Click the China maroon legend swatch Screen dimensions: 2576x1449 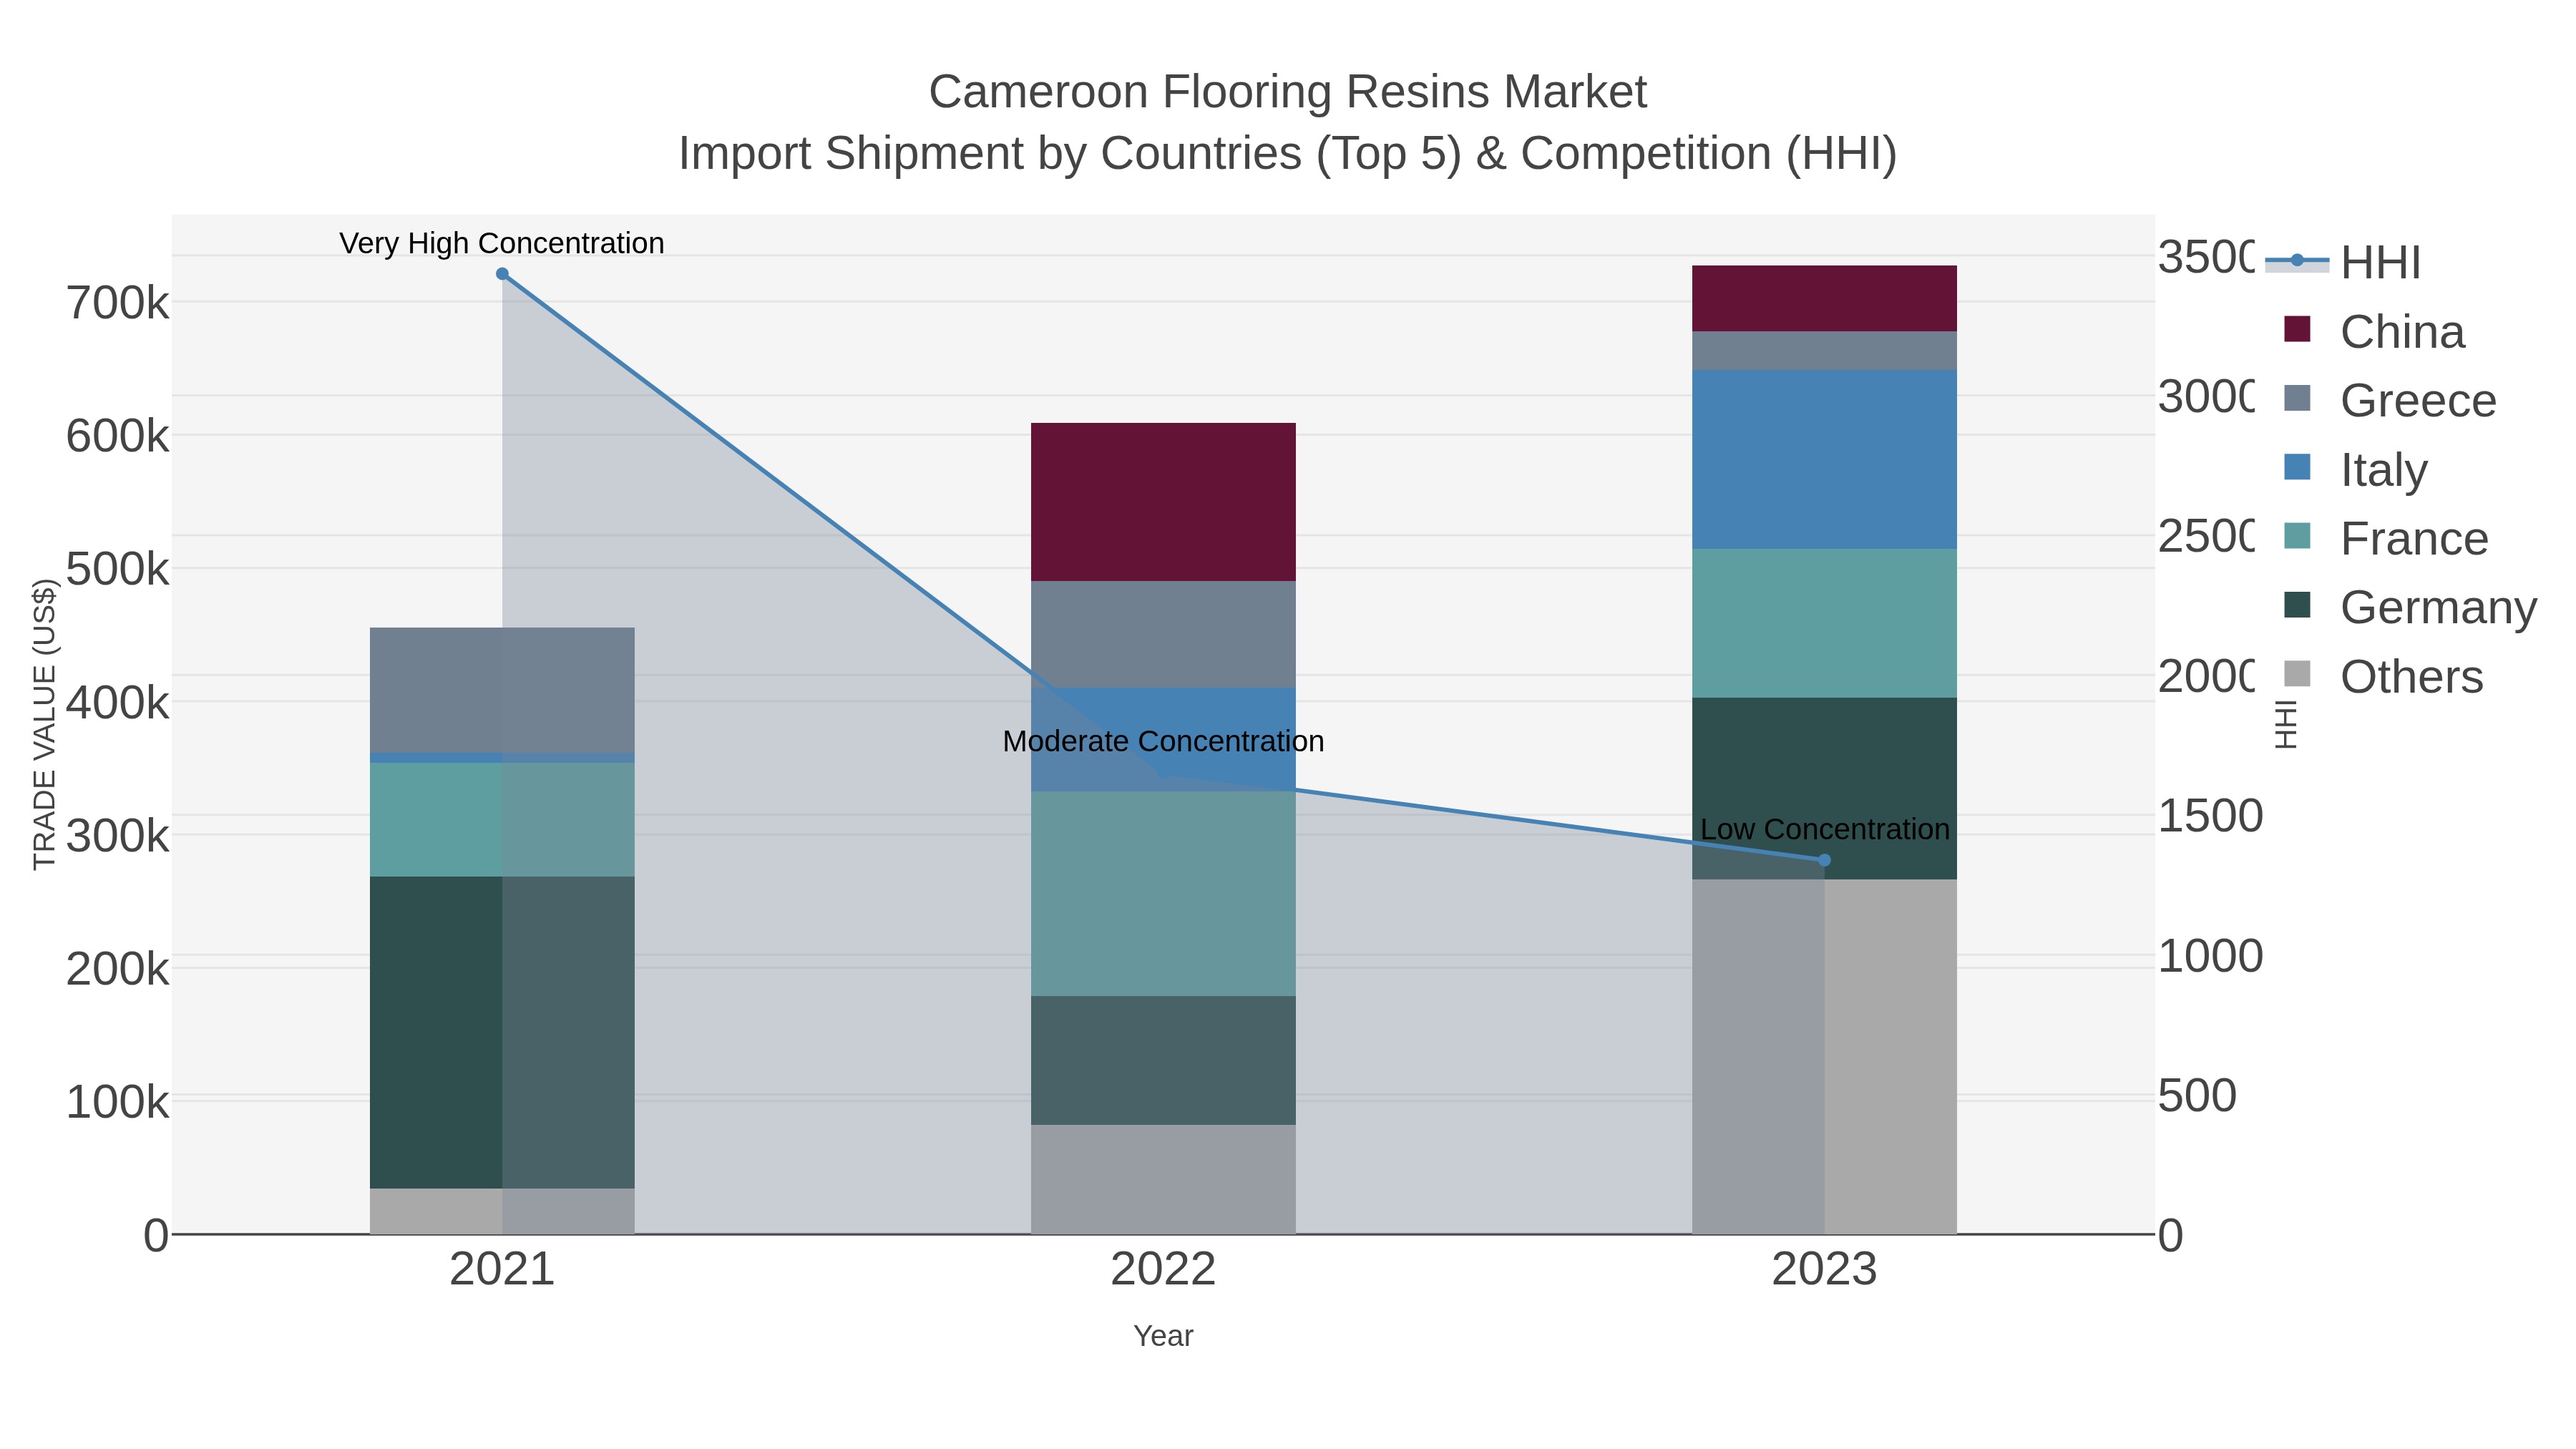[x=2297, y=329]
